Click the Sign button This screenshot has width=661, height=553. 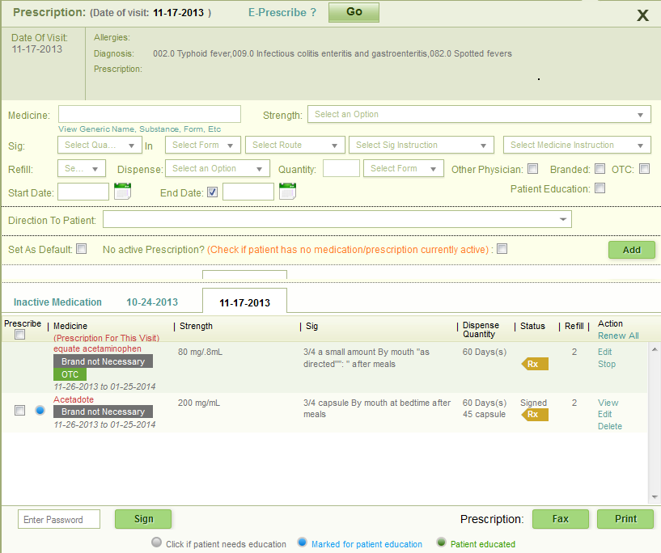[x=143, y=519]
